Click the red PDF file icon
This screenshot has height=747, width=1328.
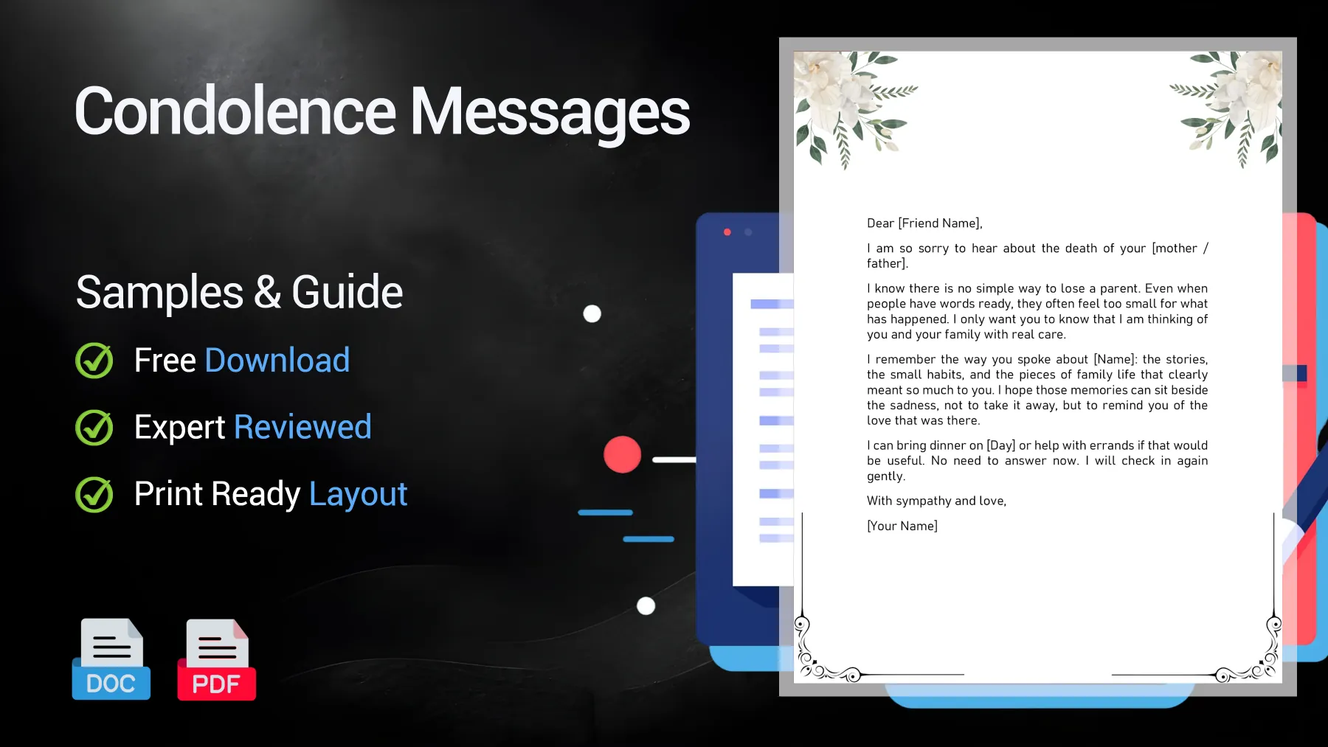(217, 659)
